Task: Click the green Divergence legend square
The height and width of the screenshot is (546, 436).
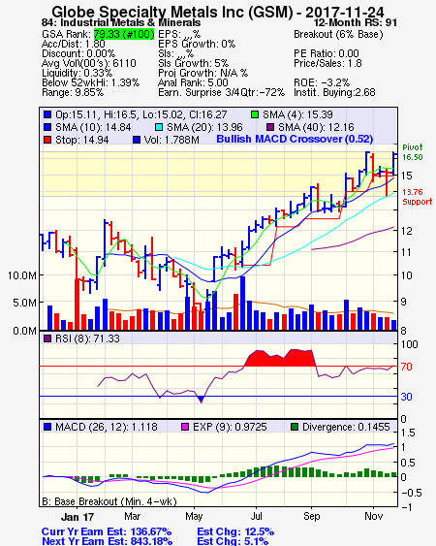Action: 295,427
